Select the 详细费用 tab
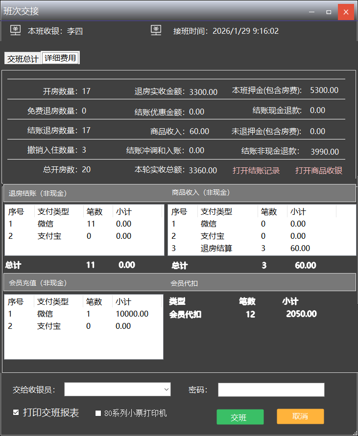The width and height of the screenshot is (358, 436). [x=60, y=58]
